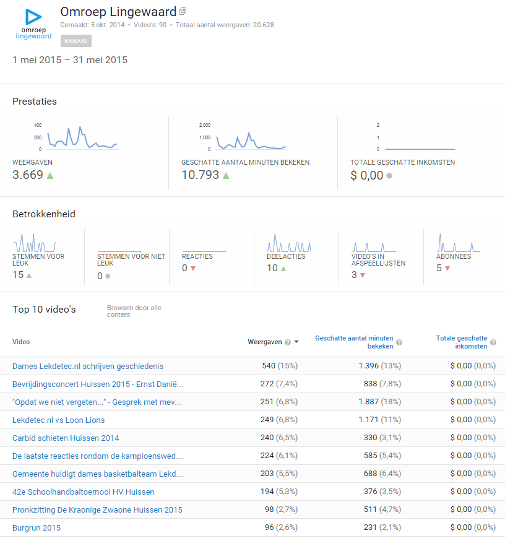Click help icon next to Weergaven column
This screenshot has width=505, height=538.
[288, 342]
